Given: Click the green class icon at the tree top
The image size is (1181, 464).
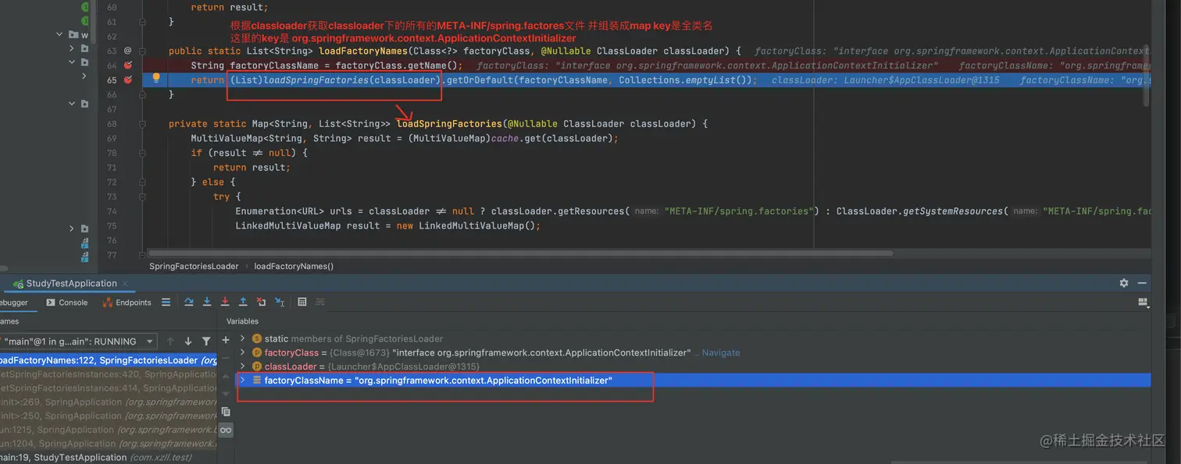Looking at the screenshot, I should (85, 6).
